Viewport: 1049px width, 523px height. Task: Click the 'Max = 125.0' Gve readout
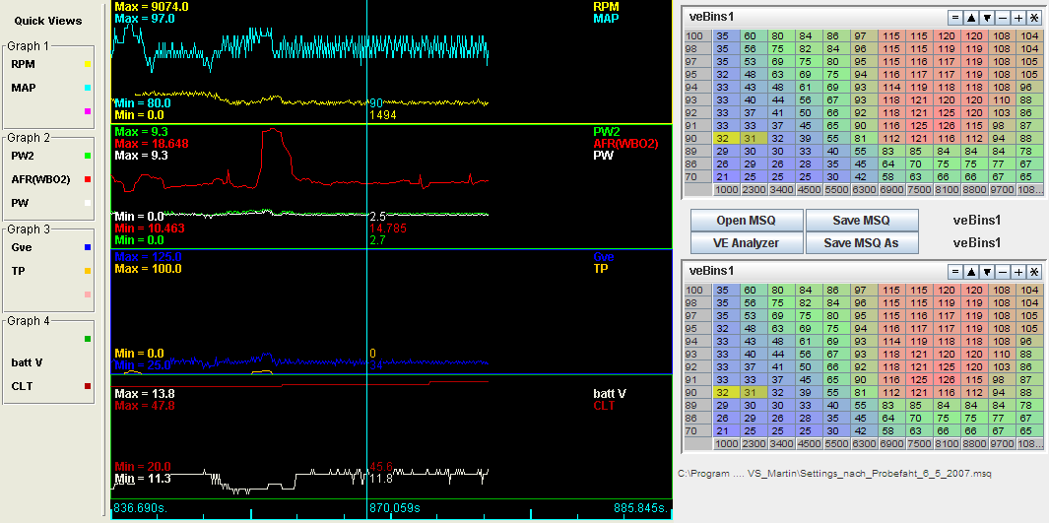(x=148, y=257)
